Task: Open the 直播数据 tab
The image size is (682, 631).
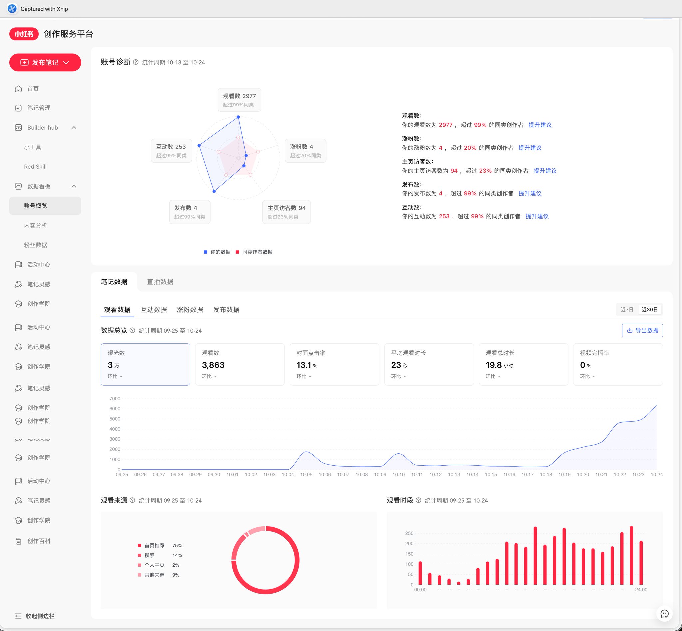Action: [160, 282]
